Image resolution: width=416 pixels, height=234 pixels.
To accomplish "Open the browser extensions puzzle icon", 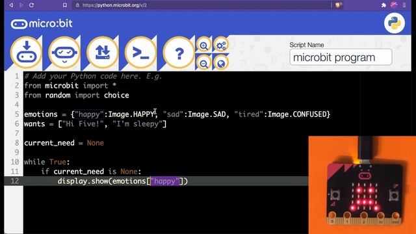I will [x=383, y=5].
